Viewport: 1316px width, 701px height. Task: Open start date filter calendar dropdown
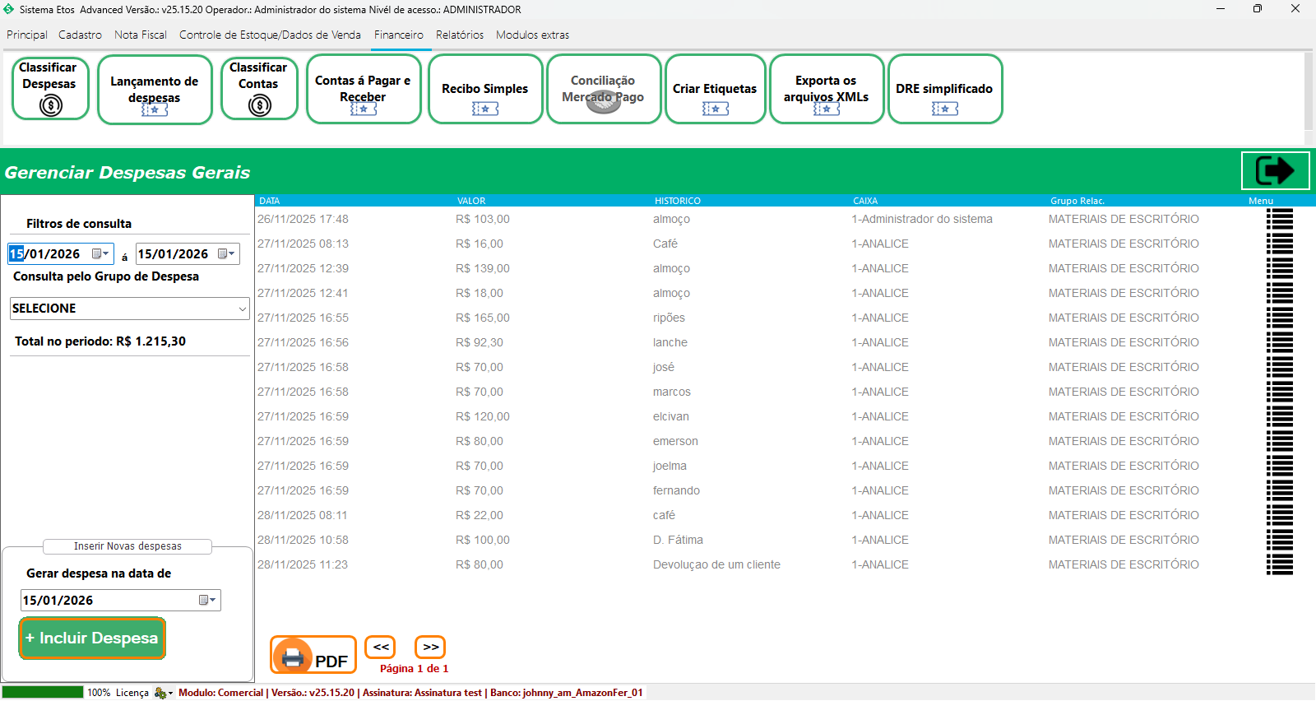(x=100, y=254)
